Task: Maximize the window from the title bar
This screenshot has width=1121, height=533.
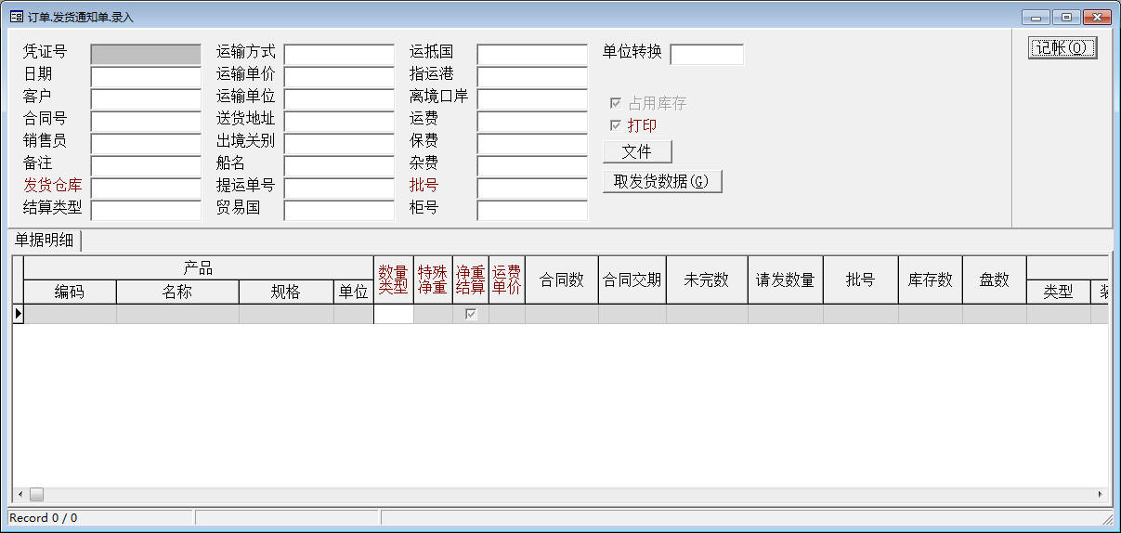Action: coord(1065,17)
